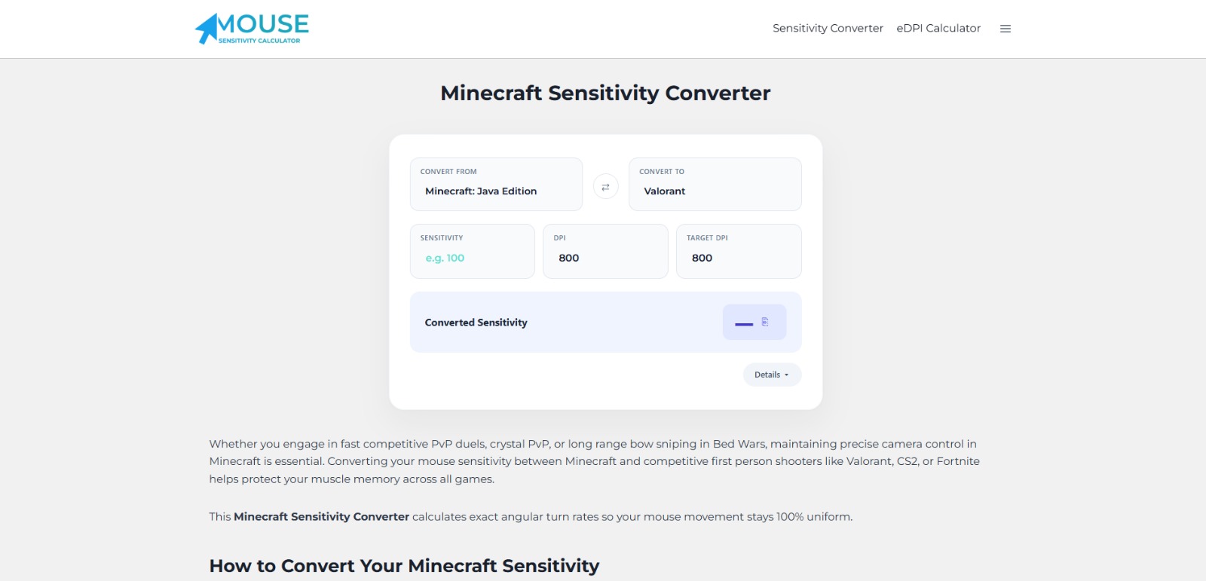Select the Target DPI input
This screenshot has width=1206, height=581.
739,251
